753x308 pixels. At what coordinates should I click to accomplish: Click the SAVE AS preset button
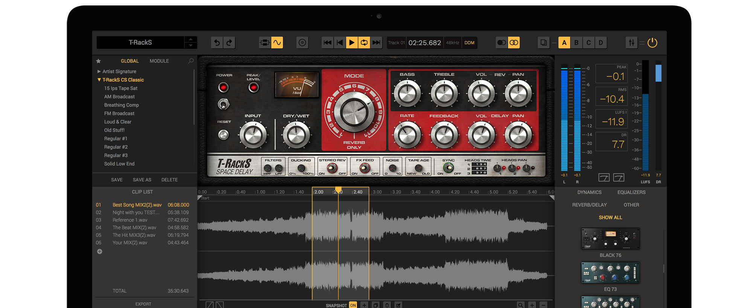[x=142, y=180]
